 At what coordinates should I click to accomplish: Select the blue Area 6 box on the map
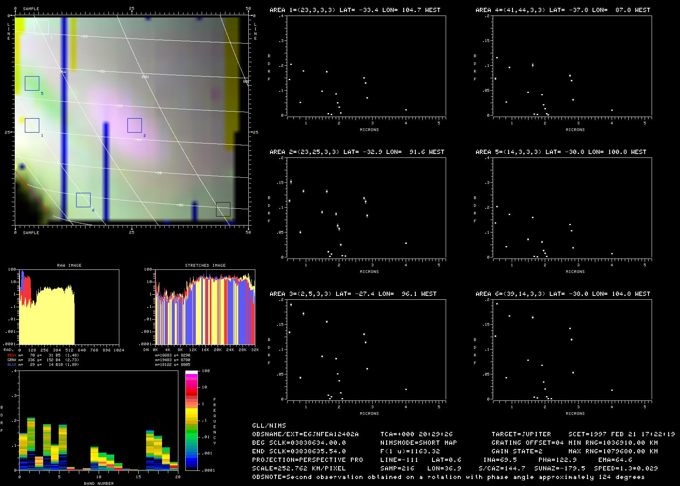[x=83, y=200]
